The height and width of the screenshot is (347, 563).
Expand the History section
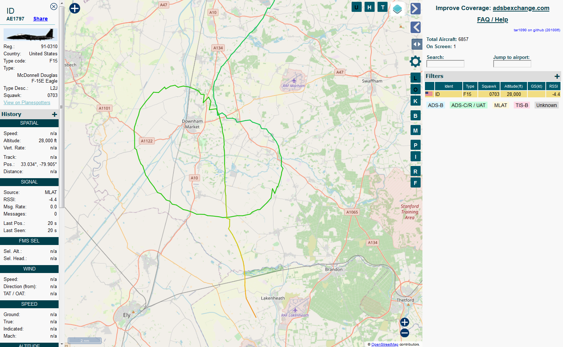(55, 114)
